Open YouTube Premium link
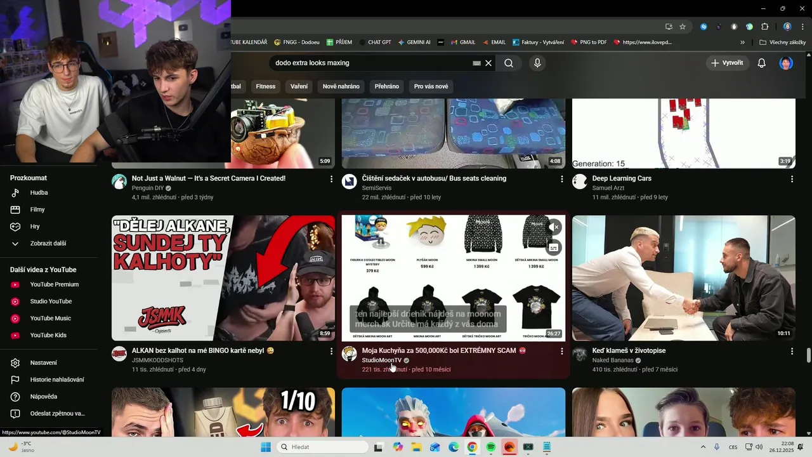The height and width of the screenshot is (457, 812). point(54,284)
